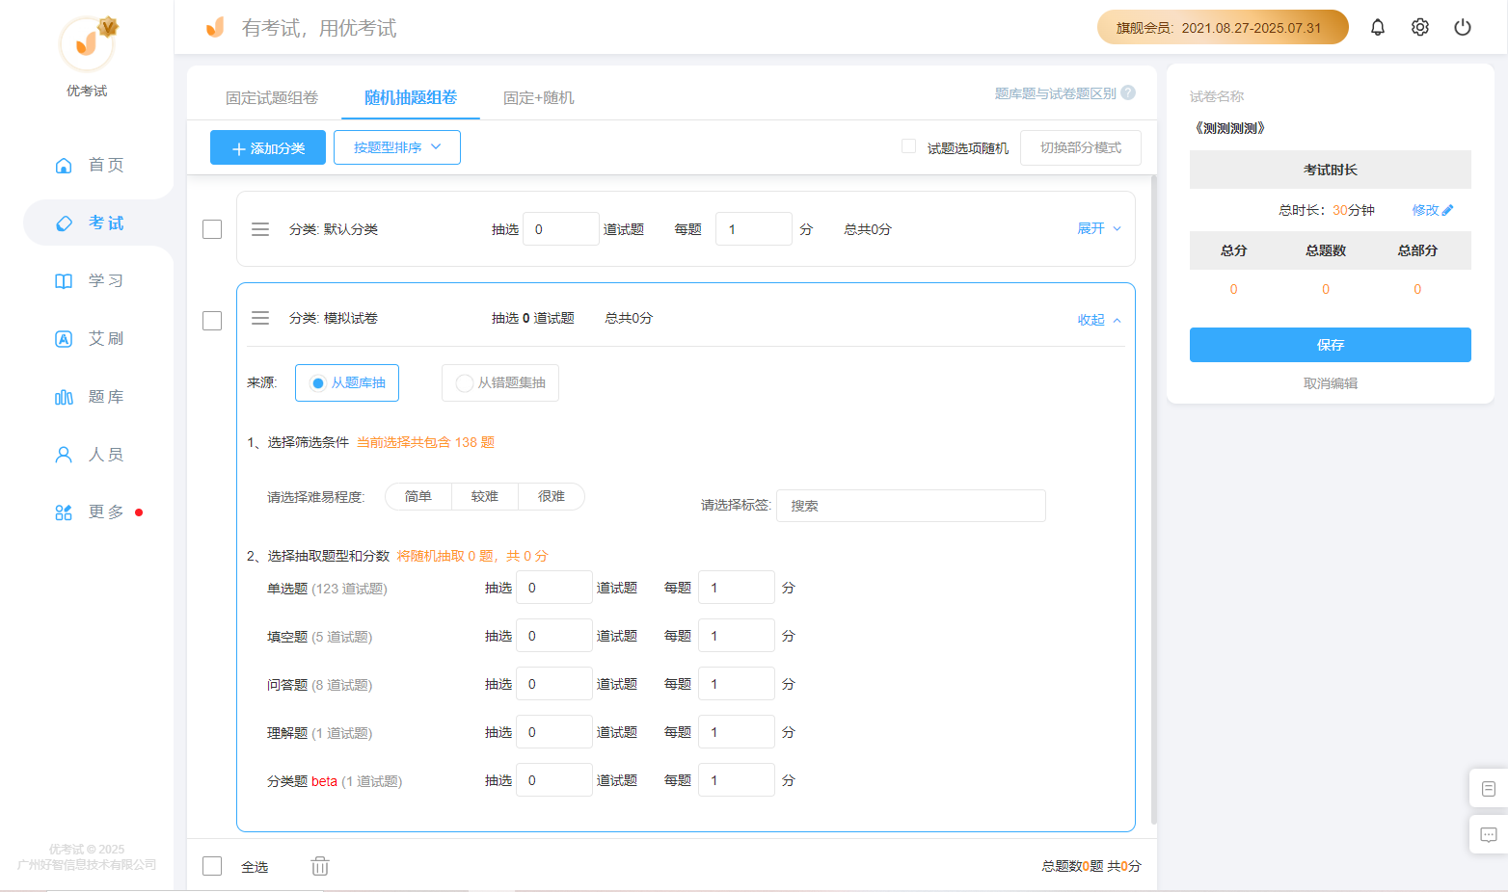Click the 优考试 logo avatar
The image size is (1508, 892).
(87, 44)
